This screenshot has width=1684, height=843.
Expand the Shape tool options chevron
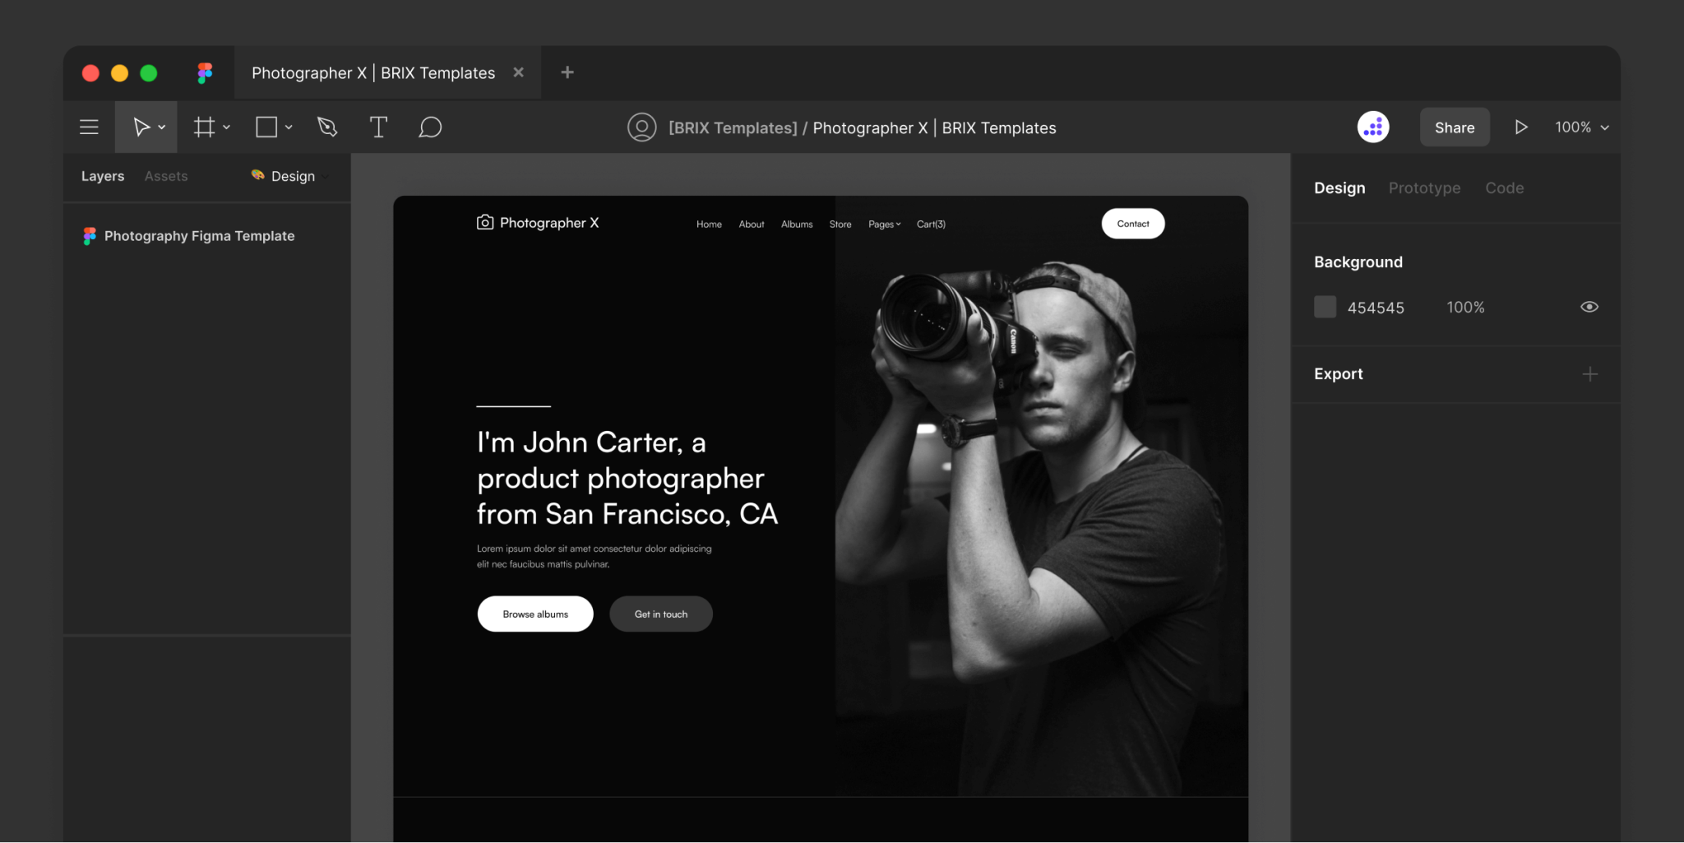coord(287,127)
